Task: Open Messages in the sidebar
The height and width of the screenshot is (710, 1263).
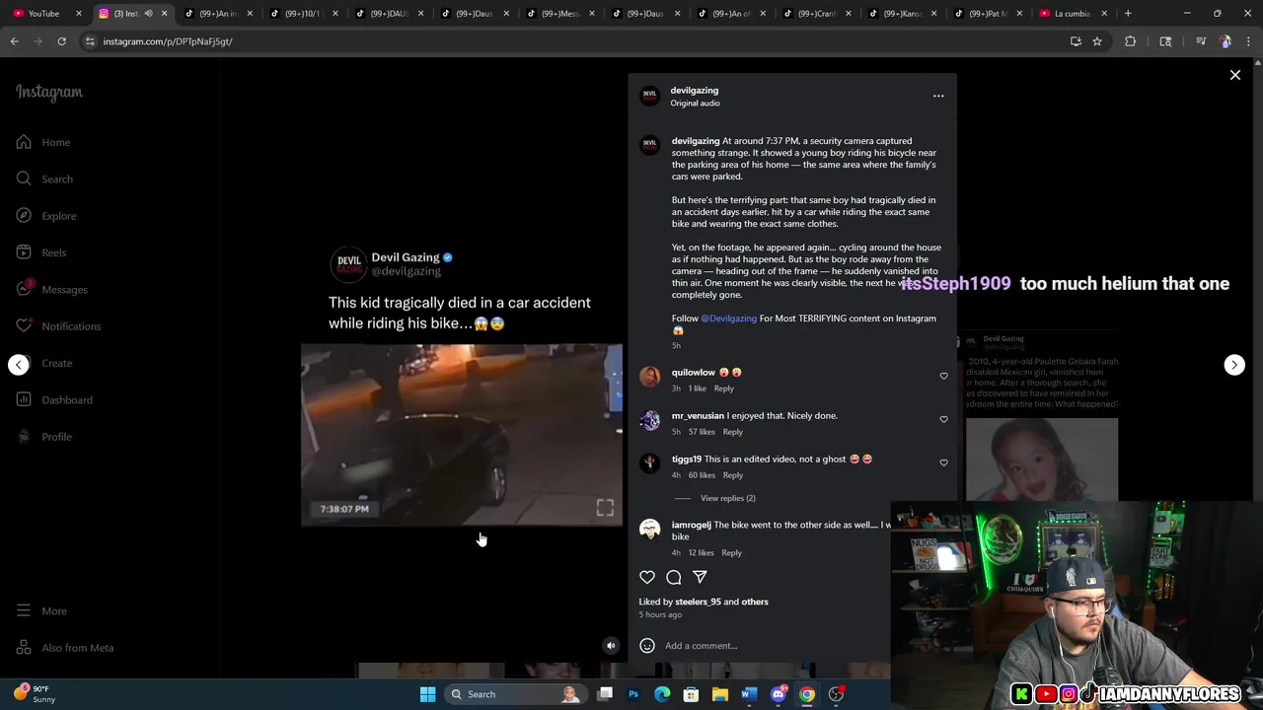Action: click(x=52, y=289)
